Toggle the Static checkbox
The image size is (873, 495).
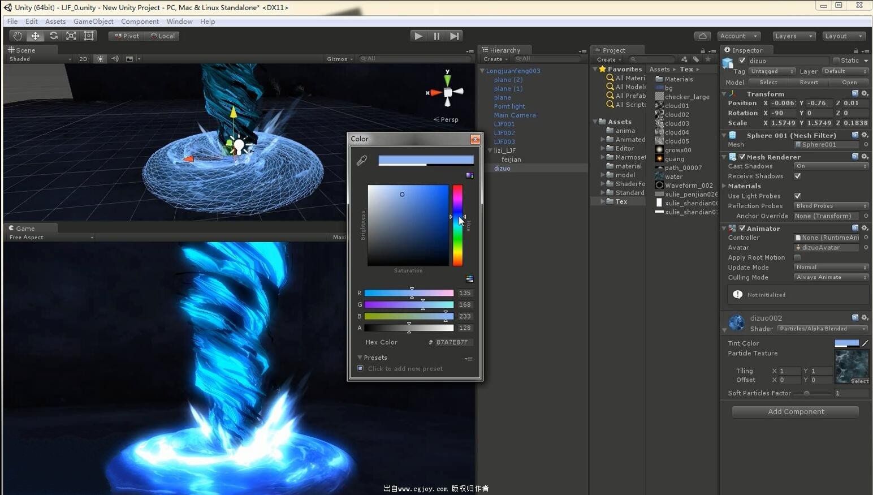(x=836, y=61)
